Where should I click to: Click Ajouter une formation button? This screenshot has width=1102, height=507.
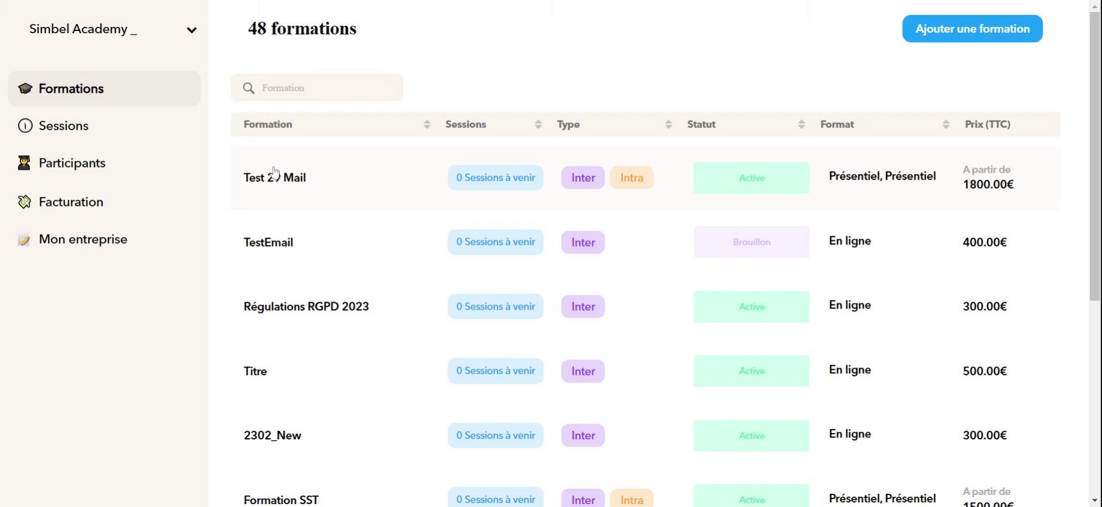click(x=972, y=29)
